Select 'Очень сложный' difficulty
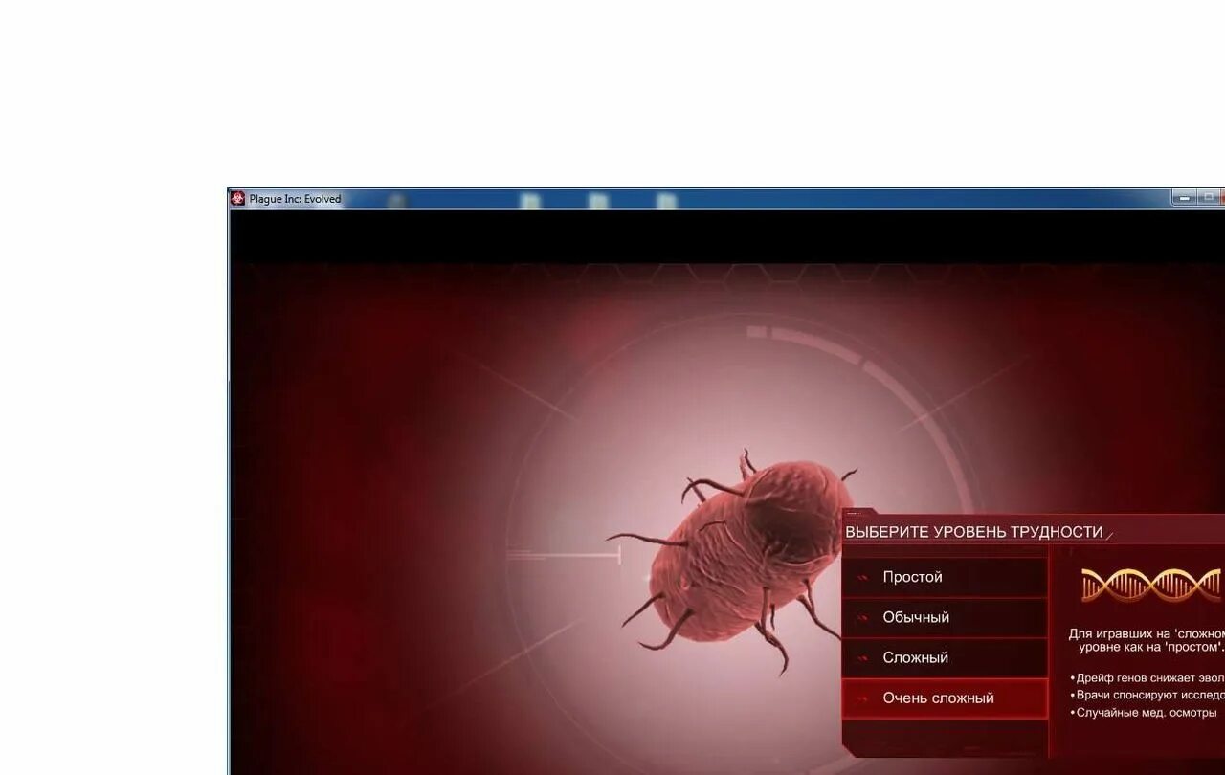1225x775 pixels. pos(945,698)
